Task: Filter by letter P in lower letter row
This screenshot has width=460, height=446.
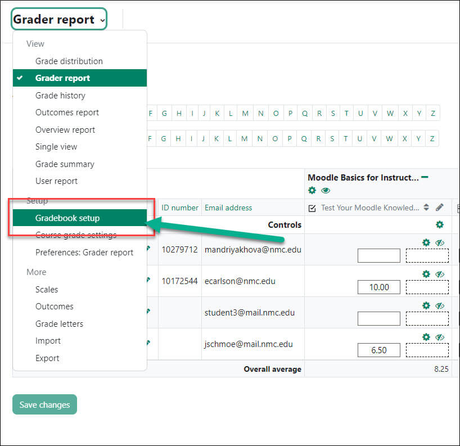Action: point(290,139)
